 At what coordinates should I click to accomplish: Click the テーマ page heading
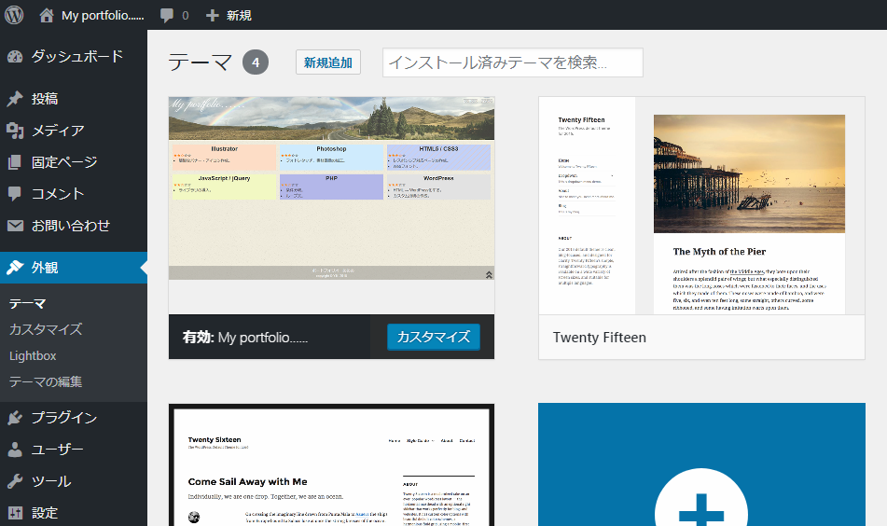201,62
